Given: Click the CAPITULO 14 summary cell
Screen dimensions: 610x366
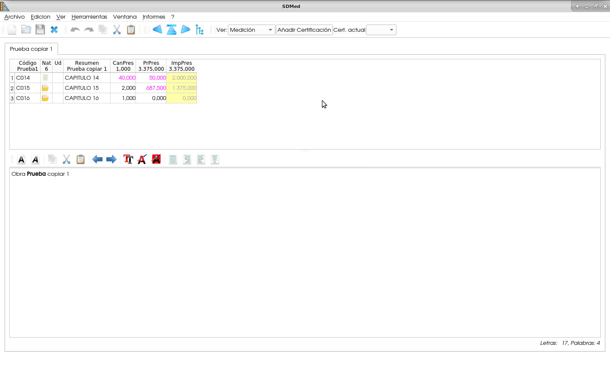Looking at the screenshot, I should [x=87, y=78].
